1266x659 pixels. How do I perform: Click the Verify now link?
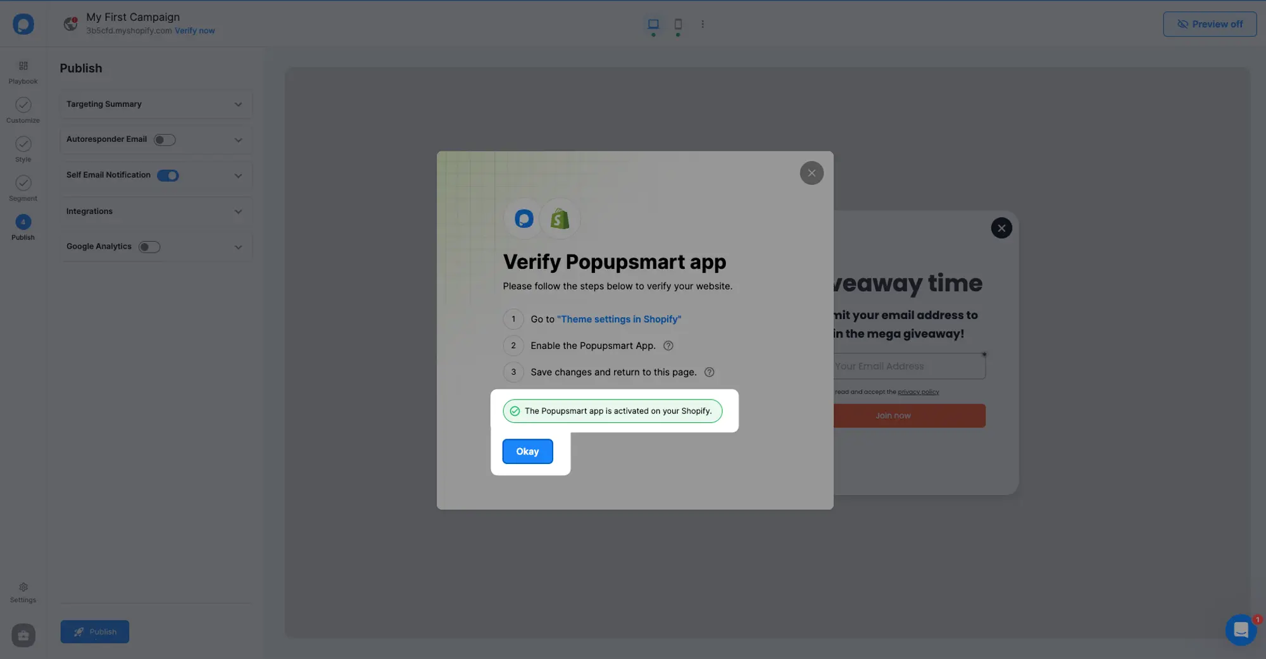[x=194, y=30]
